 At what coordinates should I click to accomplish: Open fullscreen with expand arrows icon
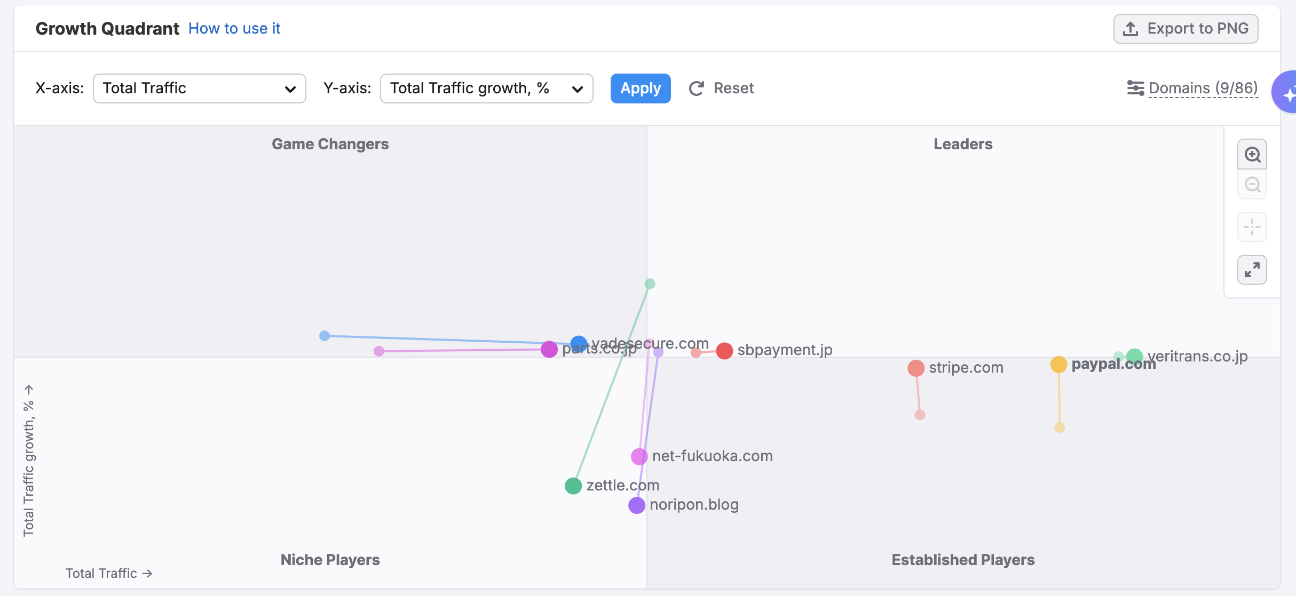(x=1252, y=270)
